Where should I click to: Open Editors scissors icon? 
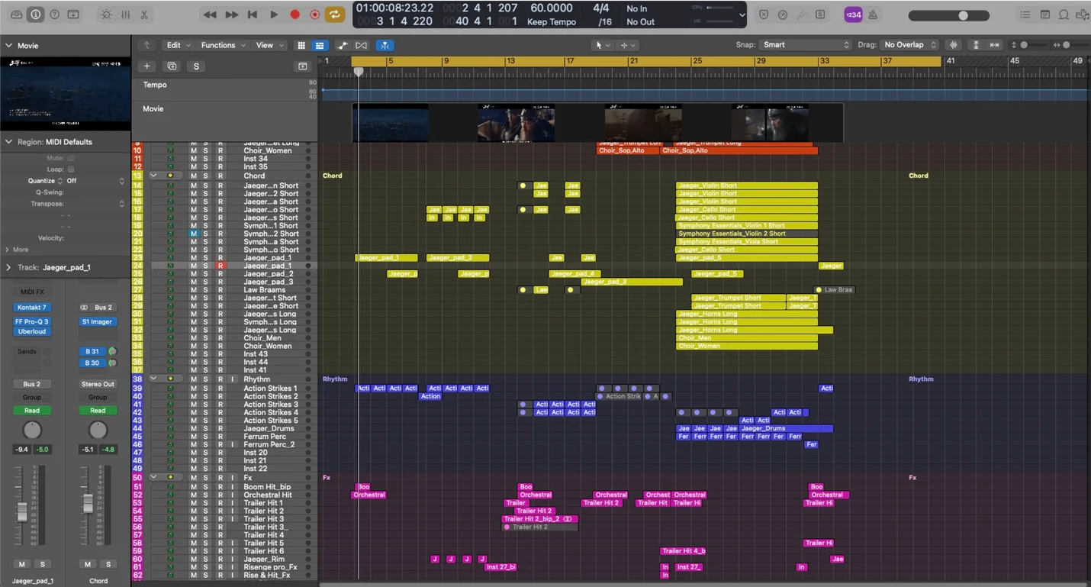143,15
